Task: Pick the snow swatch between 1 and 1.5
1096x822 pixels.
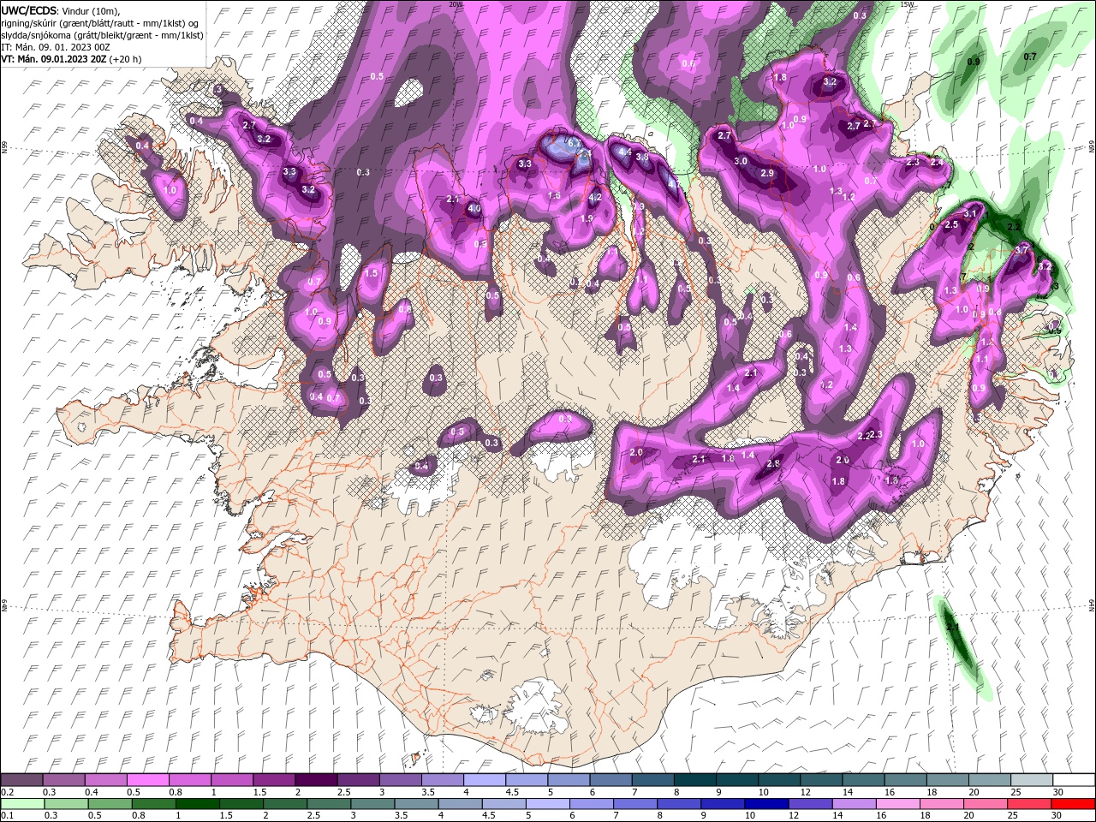Action: tap(232, 780)
